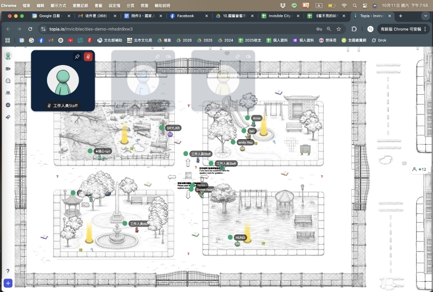
Task: Open the people list icon in sidebar
Action: [8, 93]
